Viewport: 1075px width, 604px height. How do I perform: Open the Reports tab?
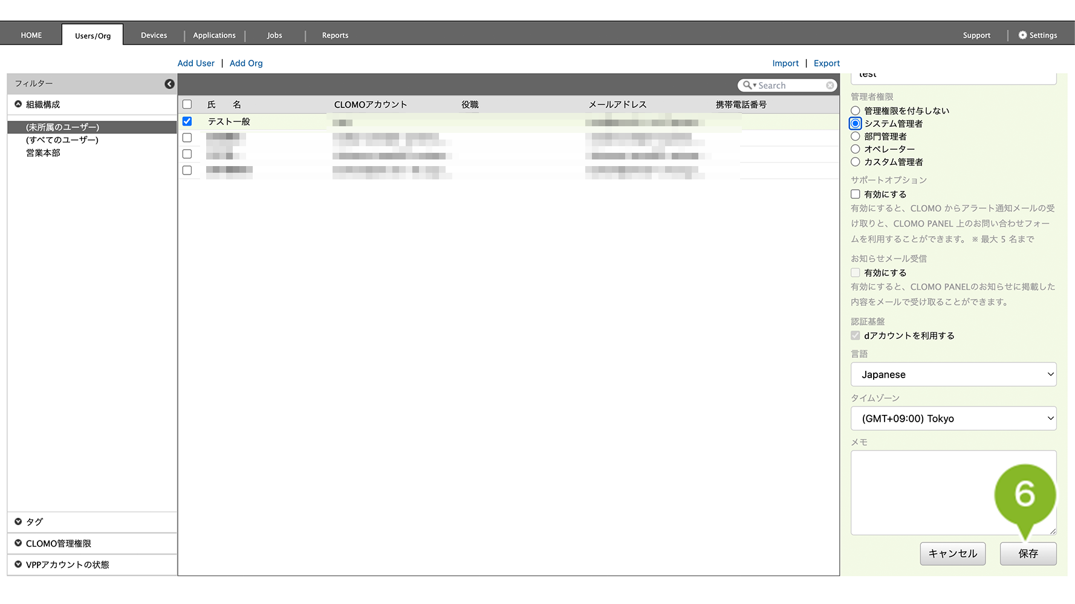click(x=335, y=35)
